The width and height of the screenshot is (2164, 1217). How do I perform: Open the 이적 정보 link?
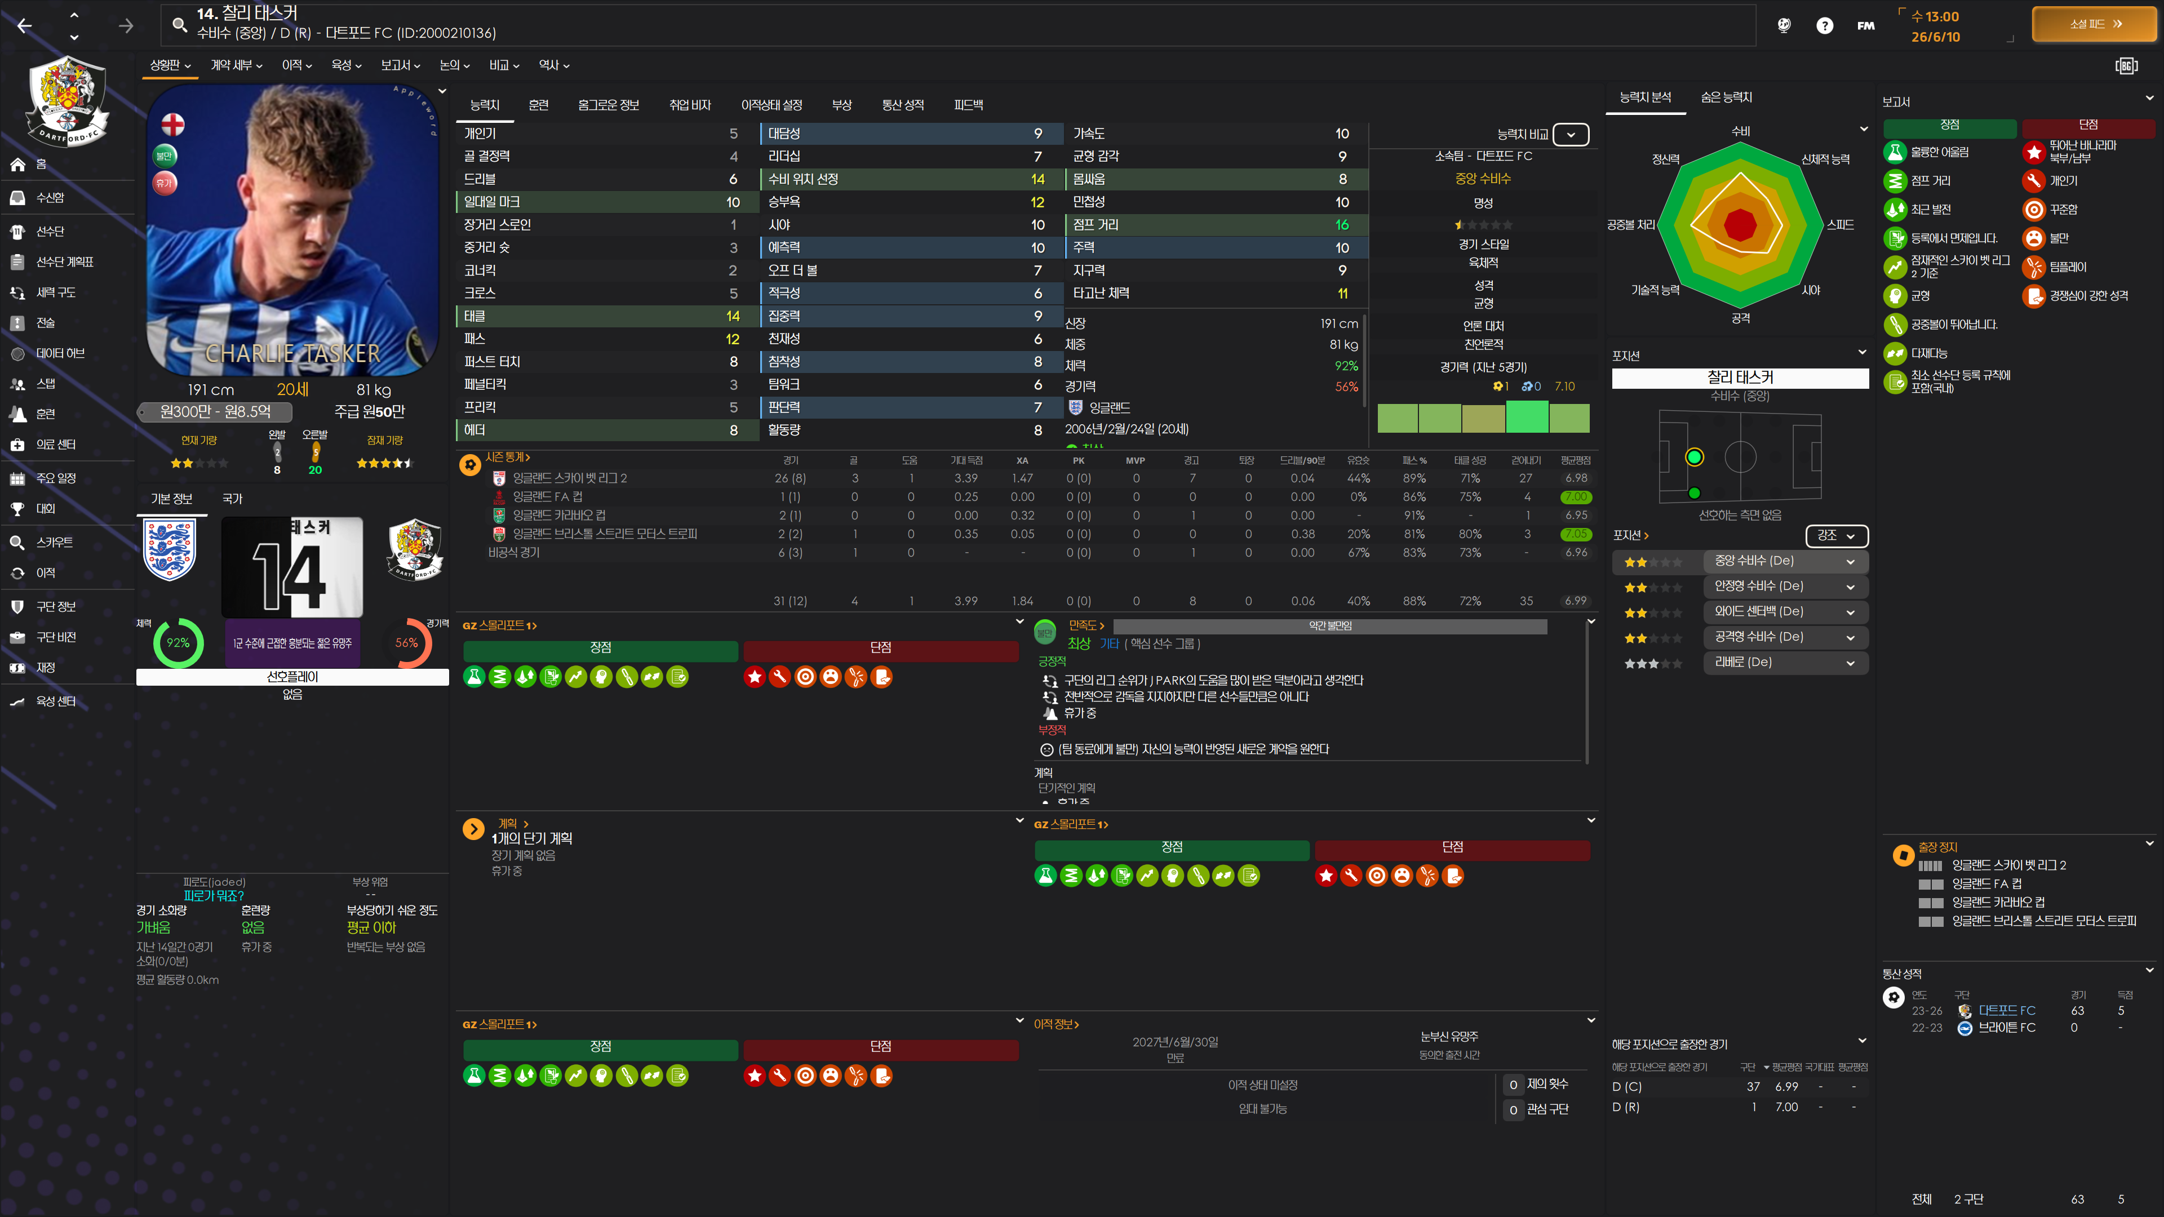tap(1055, 1025)
